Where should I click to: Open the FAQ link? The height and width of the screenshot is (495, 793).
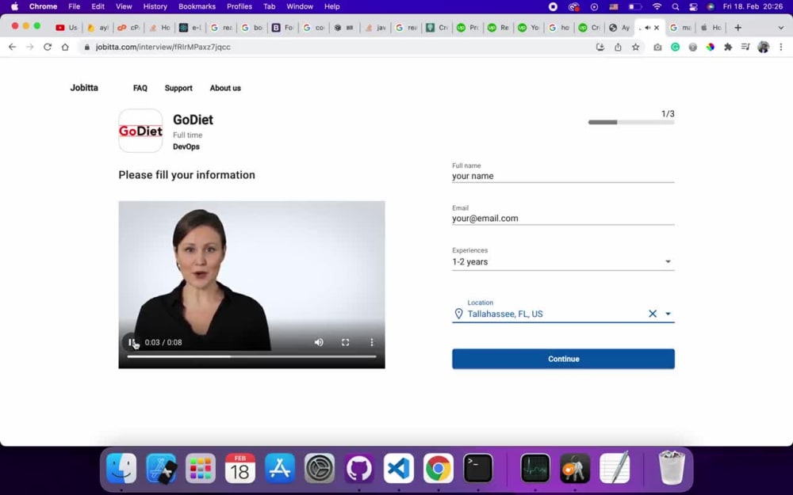[x=140, y=88]
